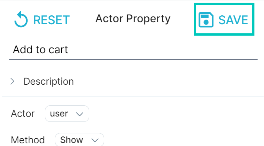Image resolution: width=264 pixels, height=146 pixels.
Task: Click the RESET text button
Action: click(51, 20)
